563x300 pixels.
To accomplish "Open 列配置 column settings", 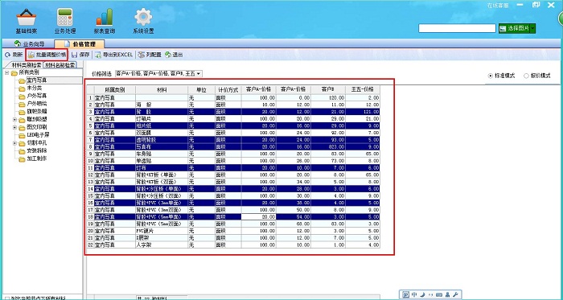I will pyautogui.click(x=150, y=55).
